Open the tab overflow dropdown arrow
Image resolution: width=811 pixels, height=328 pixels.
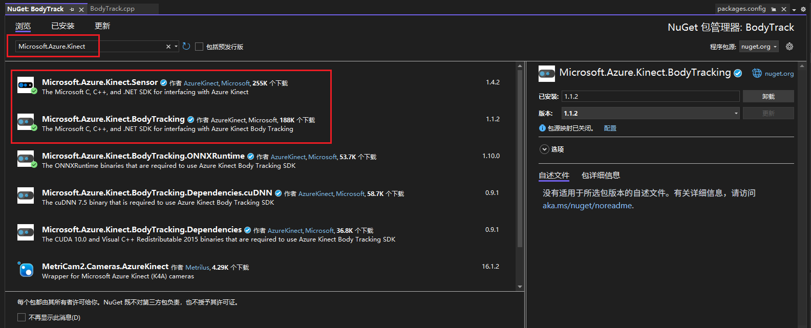pyautogui.click(x=794, y=9)
